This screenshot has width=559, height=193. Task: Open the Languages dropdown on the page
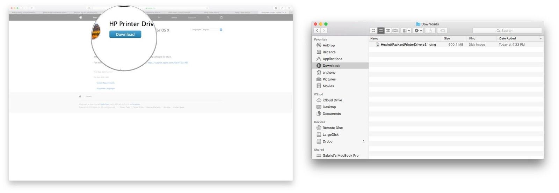[x=212, y=30]
